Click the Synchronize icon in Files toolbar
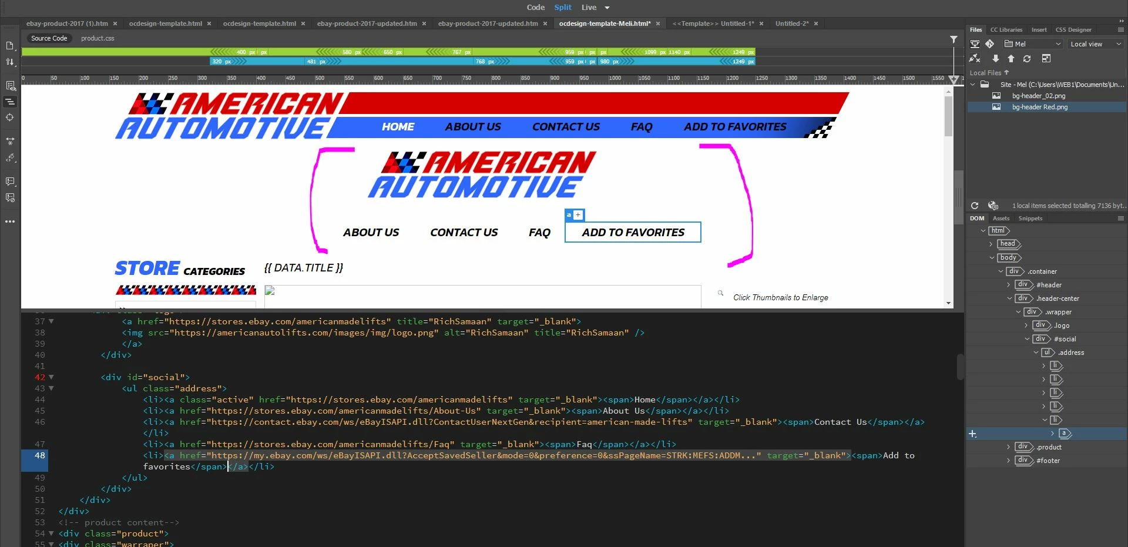Screen dimensions: 1128x547 (x=1027, y=59)
